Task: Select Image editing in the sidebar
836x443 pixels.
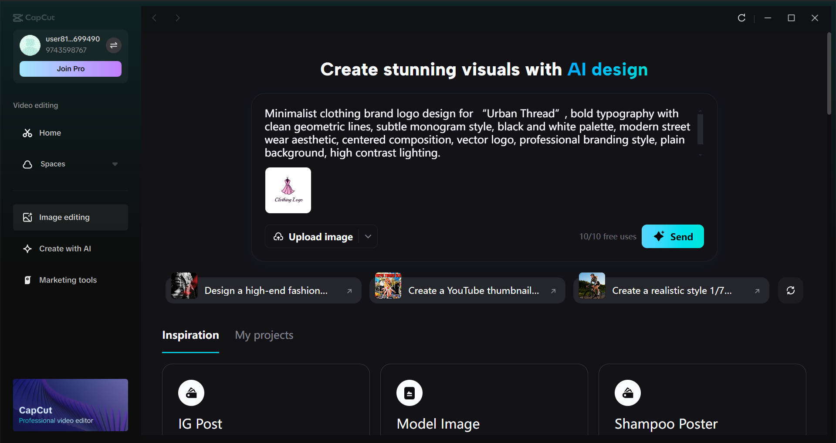Action: (71, 217)
